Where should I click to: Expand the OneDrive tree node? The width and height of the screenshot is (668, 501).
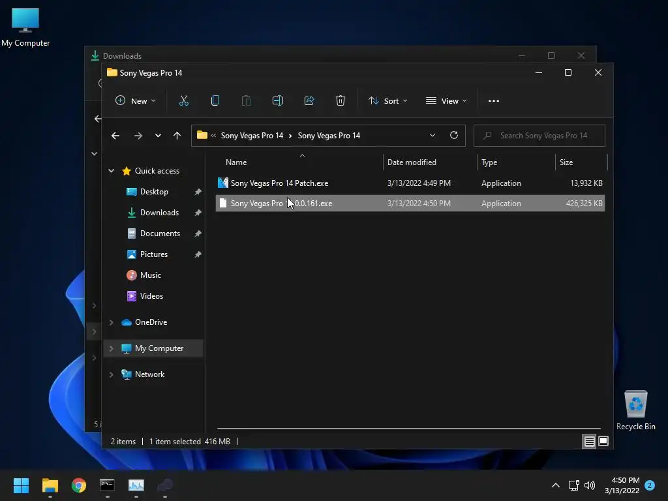tap(111, 322)
